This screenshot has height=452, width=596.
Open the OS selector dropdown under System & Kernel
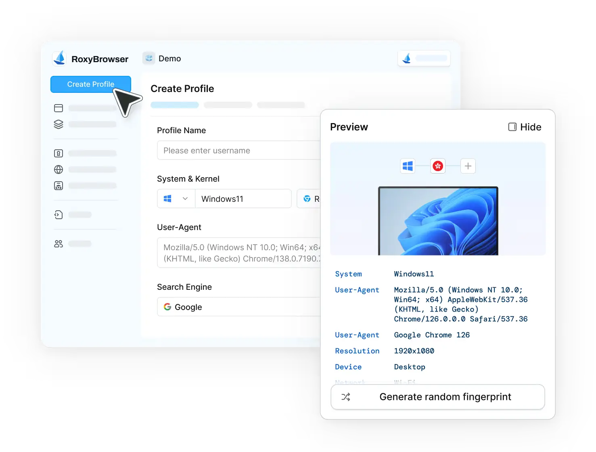pyautogui.click(x=176, y=199)
